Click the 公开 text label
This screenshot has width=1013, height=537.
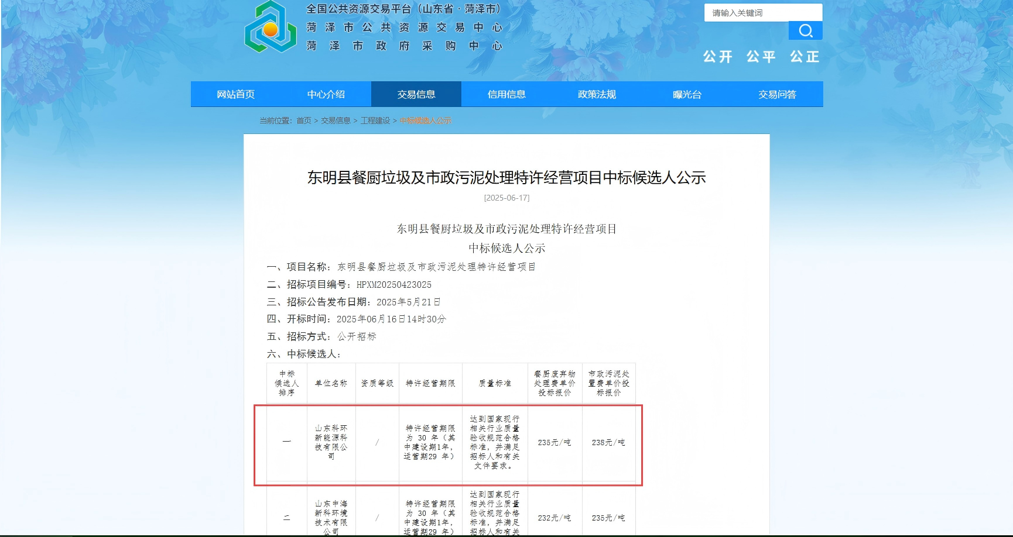pyautogui.click(x=717, y=57)
